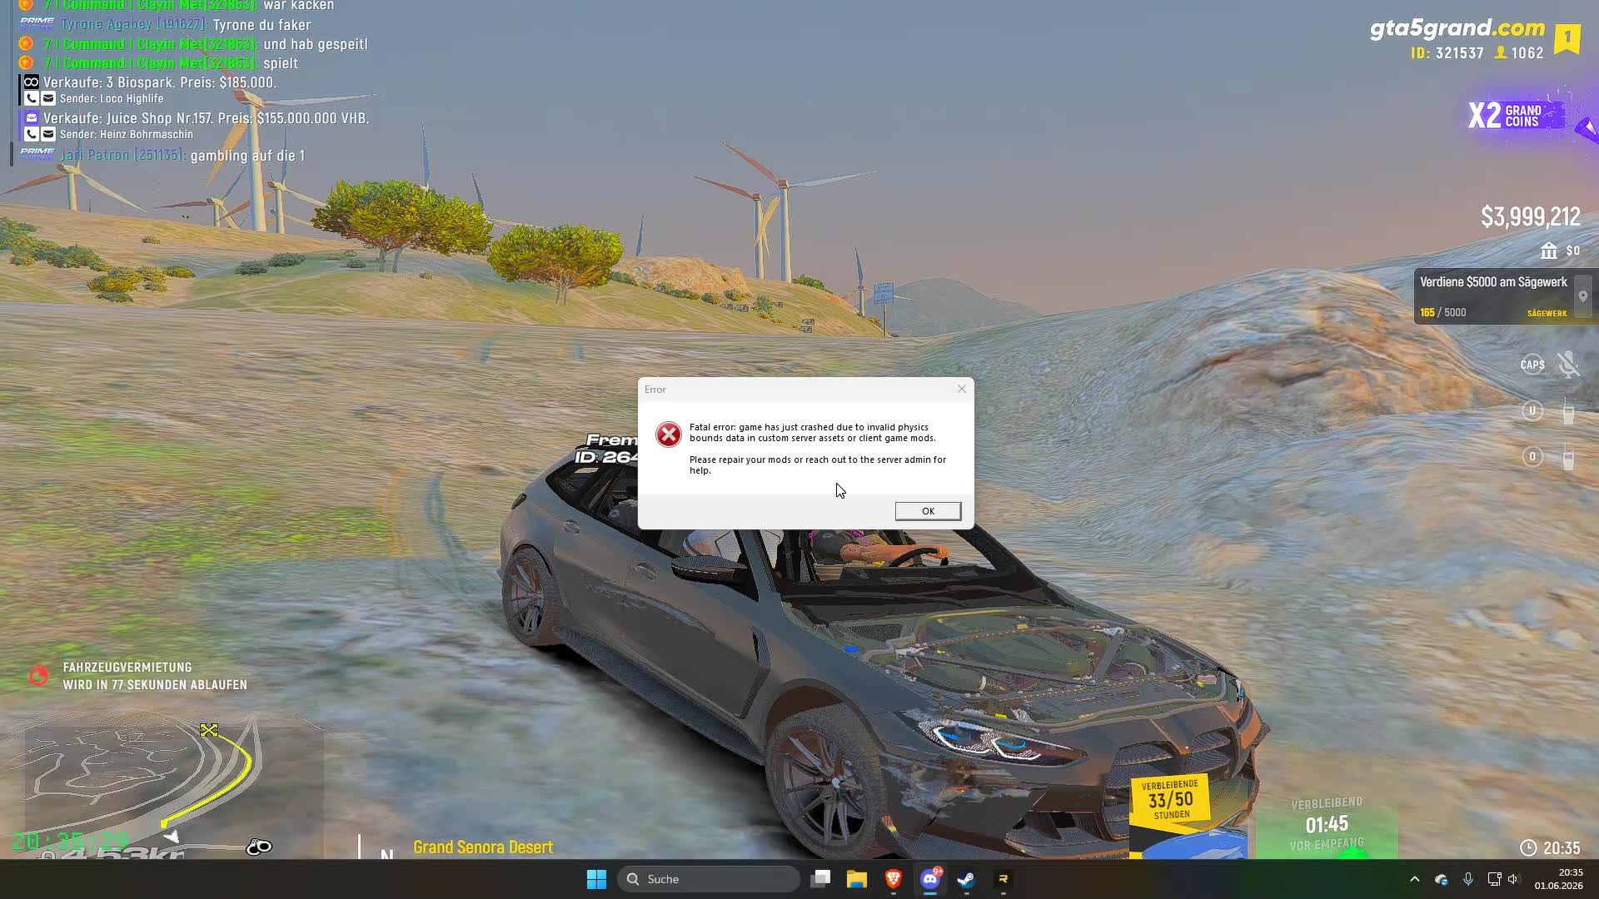Click the checkered flag minimap marker

point(209,730)
